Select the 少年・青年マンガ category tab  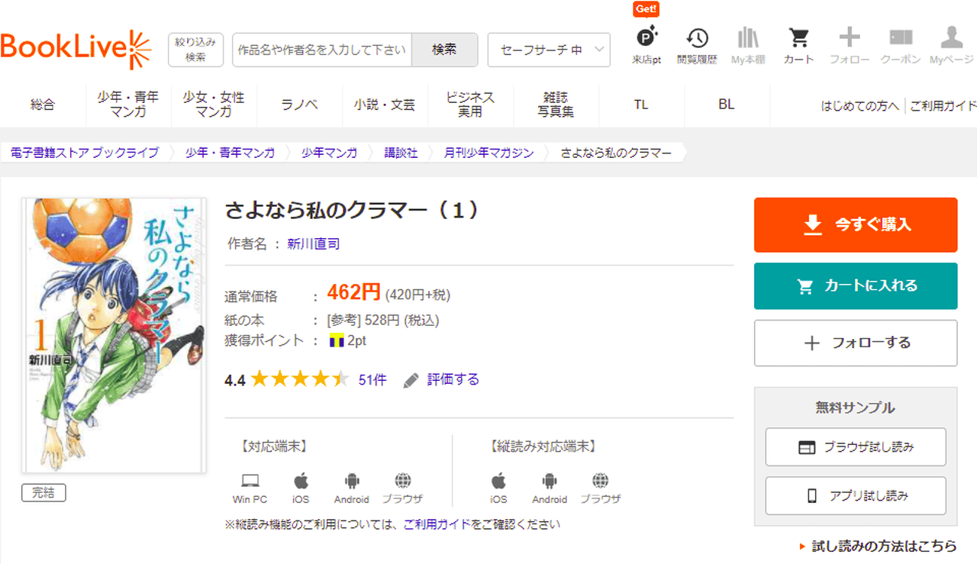pos(128,105)
